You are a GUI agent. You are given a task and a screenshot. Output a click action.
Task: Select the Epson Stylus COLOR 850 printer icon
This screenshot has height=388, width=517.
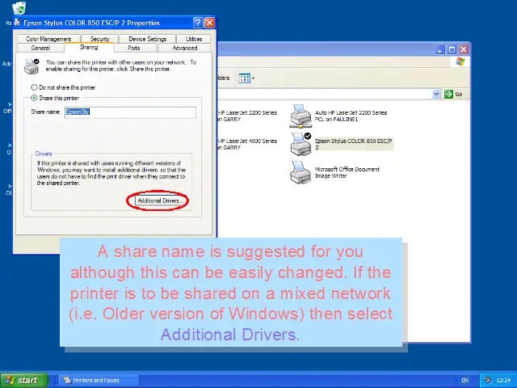click(301, 144)
